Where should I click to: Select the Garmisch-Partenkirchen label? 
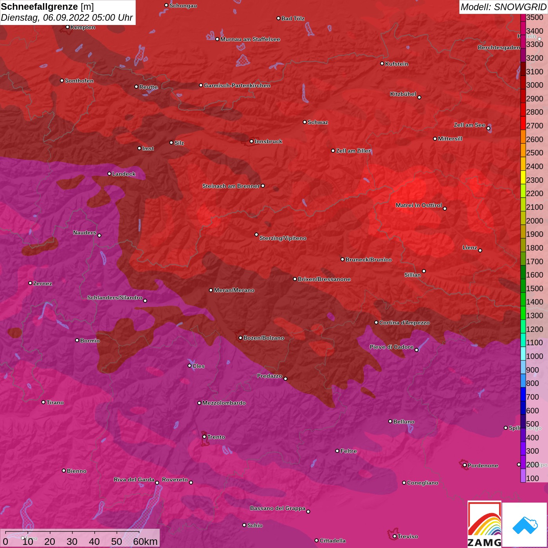tap(237, 85)
